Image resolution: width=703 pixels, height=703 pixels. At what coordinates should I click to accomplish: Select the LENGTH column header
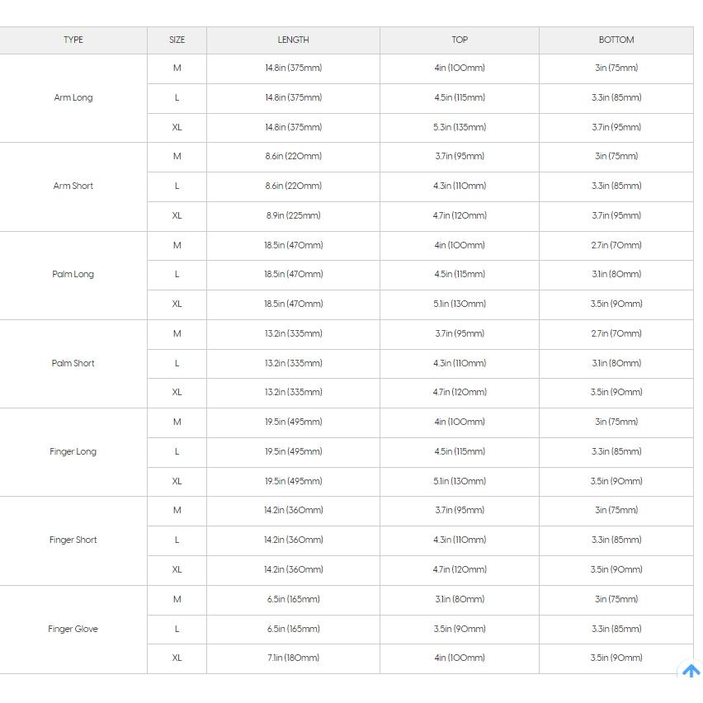[293, 40]
